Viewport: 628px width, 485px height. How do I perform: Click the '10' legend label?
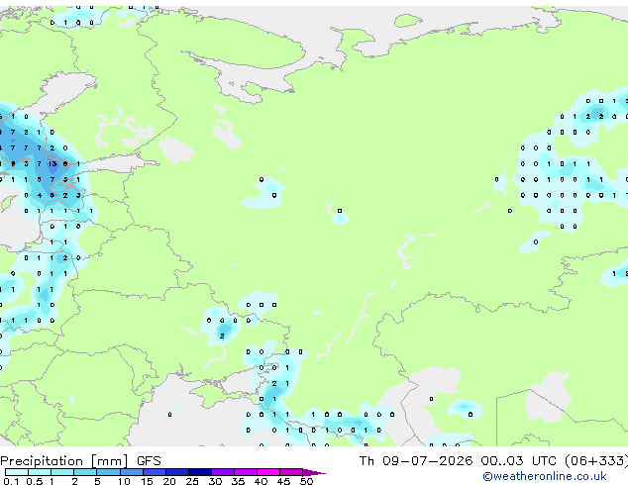coord(124,481)
